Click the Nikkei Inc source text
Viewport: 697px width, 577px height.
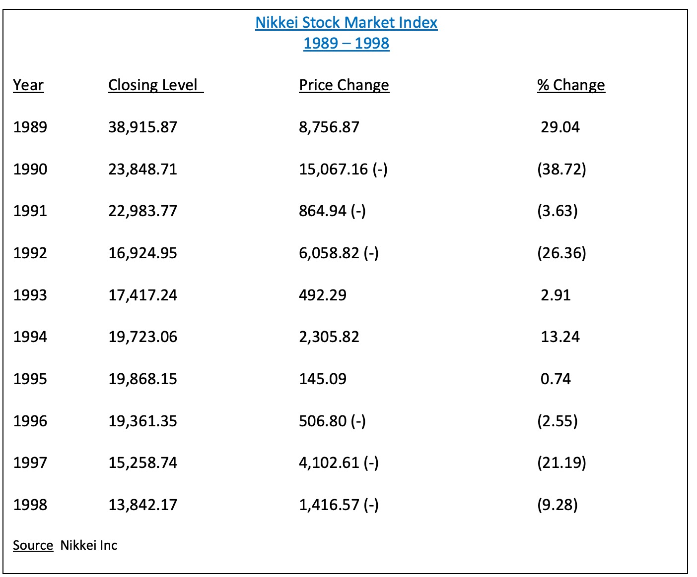coord(89,545)
